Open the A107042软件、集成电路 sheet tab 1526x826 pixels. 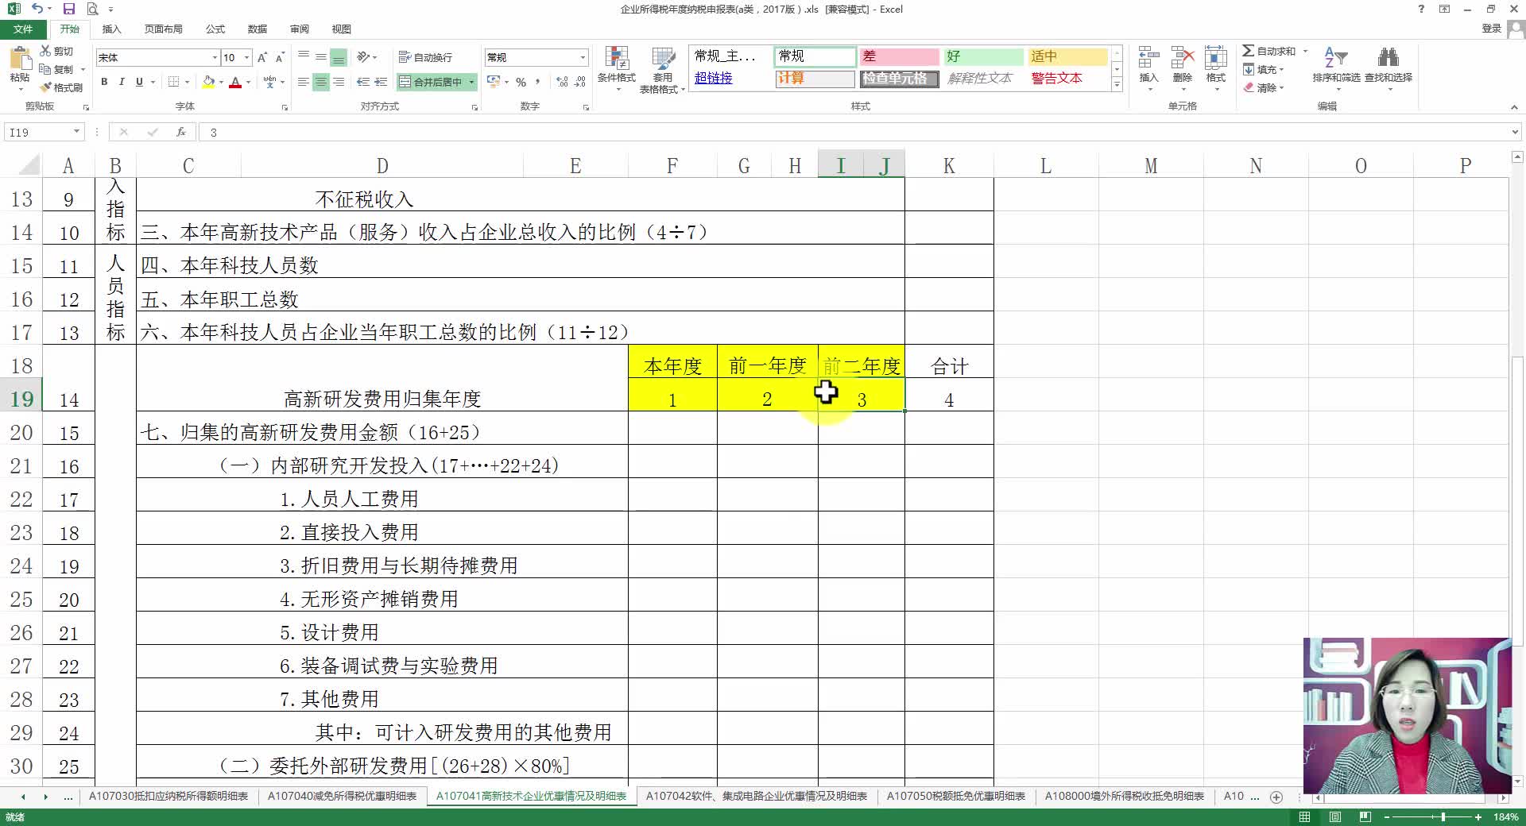(x=755, y=797)
